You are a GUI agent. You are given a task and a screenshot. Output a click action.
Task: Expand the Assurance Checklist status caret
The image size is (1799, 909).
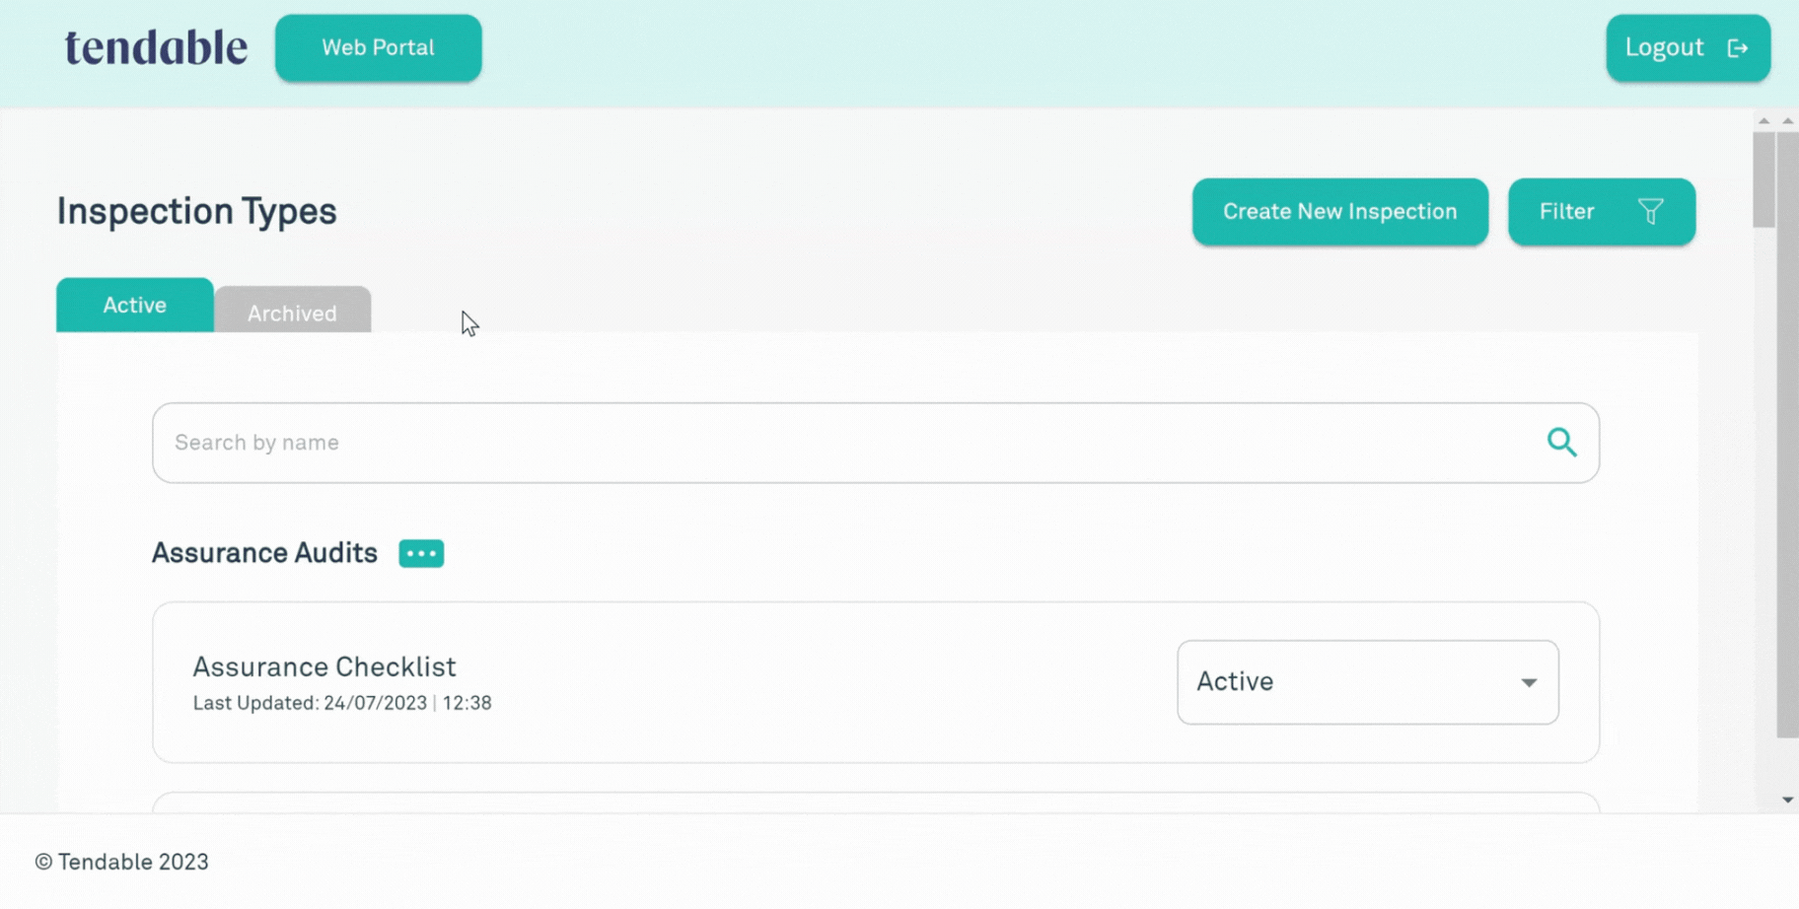pyautogui.click(x=1529, y=682)
